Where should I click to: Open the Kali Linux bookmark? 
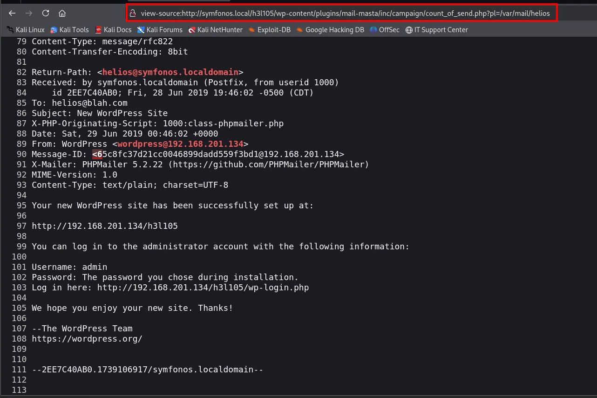(26, 30)
